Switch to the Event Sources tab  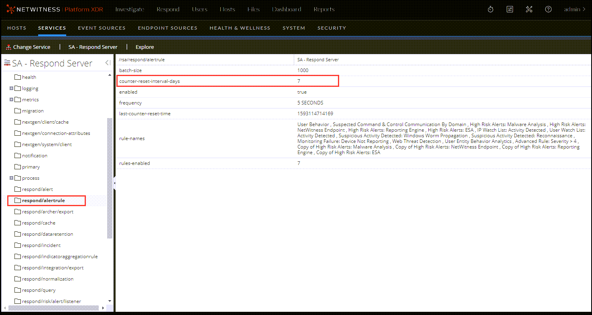[x=102, y=28]
